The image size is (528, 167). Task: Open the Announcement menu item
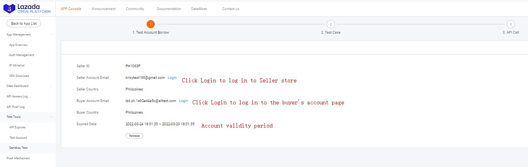pos(103,9)
